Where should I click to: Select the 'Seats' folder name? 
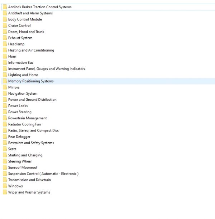click(12, 149)
